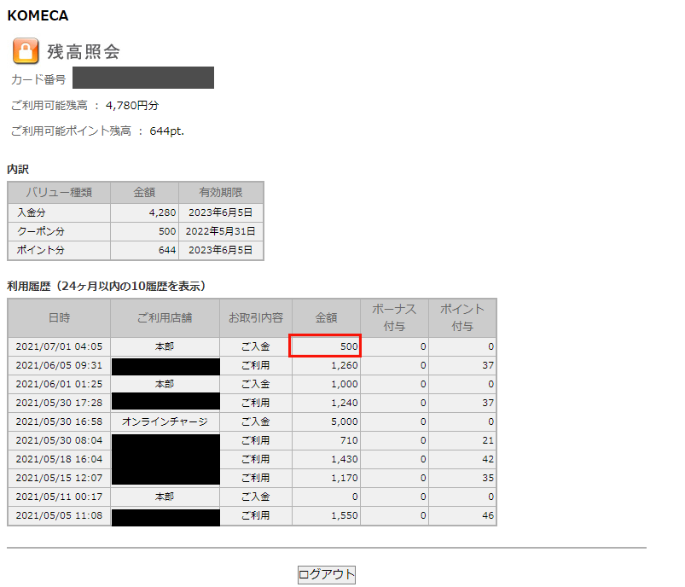Click the 利用履歴 section heading
Viewport: 685px width, 587px height.
pos(106,287)
